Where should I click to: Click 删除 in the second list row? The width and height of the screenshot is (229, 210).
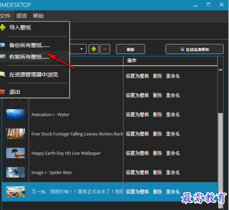point(157,95)
